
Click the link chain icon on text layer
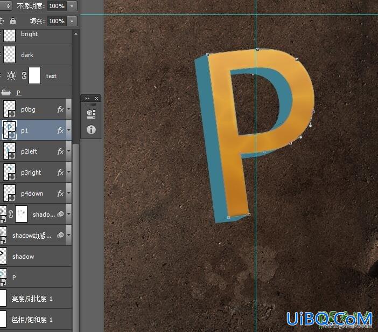[x=24, y=76]
